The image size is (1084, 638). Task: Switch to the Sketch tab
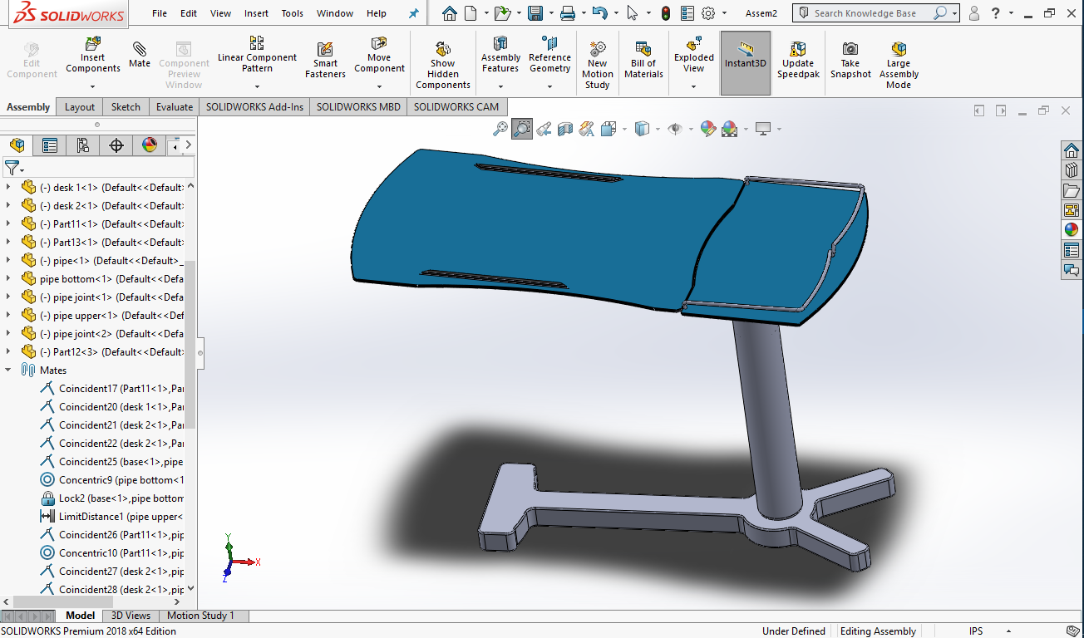point(126,106)
